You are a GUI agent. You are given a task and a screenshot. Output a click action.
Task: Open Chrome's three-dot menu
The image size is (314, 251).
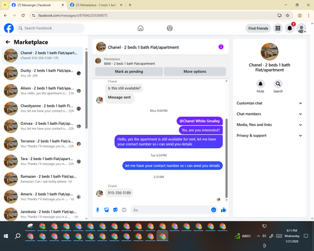[308, 15]
